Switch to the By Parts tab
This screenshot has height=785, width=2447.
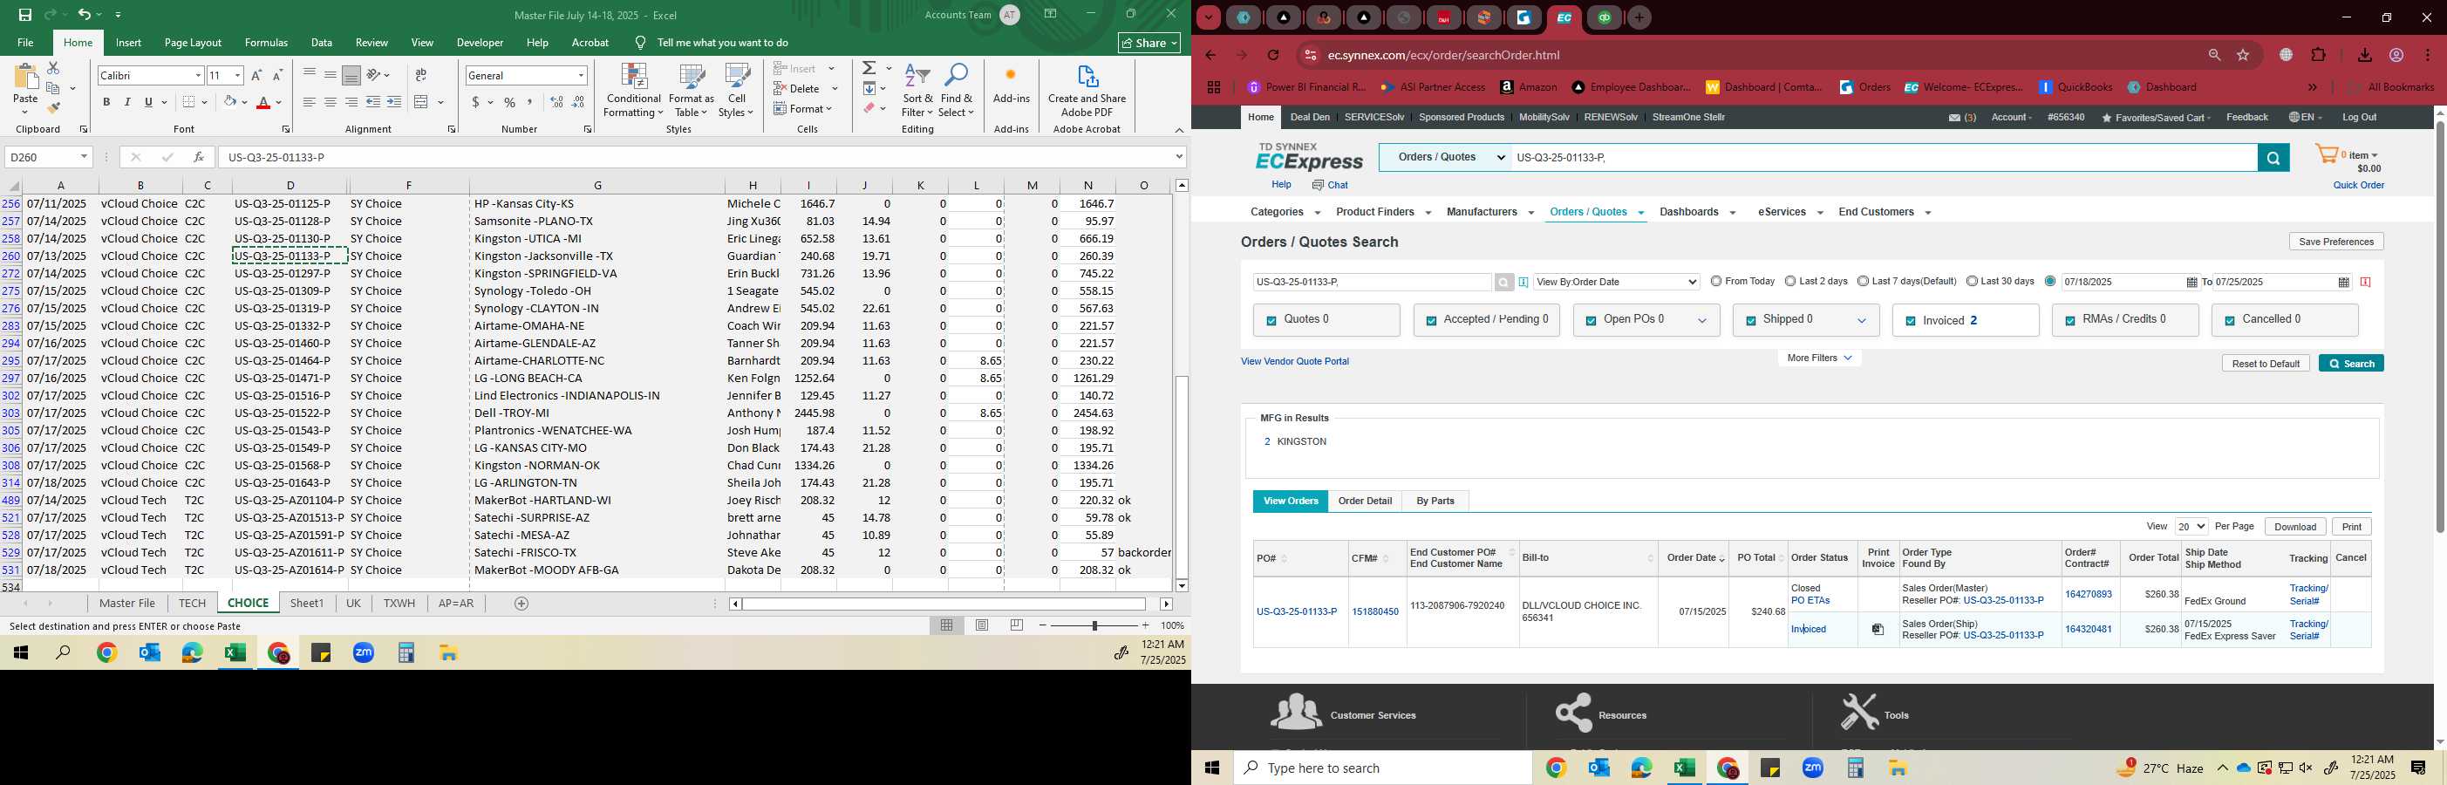click(x=1435, y=501)
